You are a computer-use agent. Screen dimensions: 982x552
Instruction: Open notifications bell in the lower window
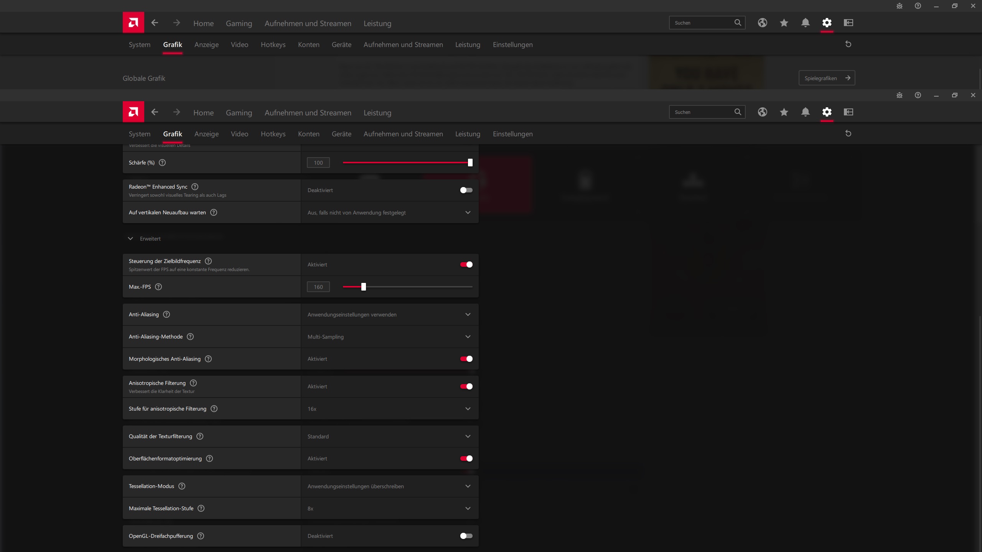coord(805,112)
